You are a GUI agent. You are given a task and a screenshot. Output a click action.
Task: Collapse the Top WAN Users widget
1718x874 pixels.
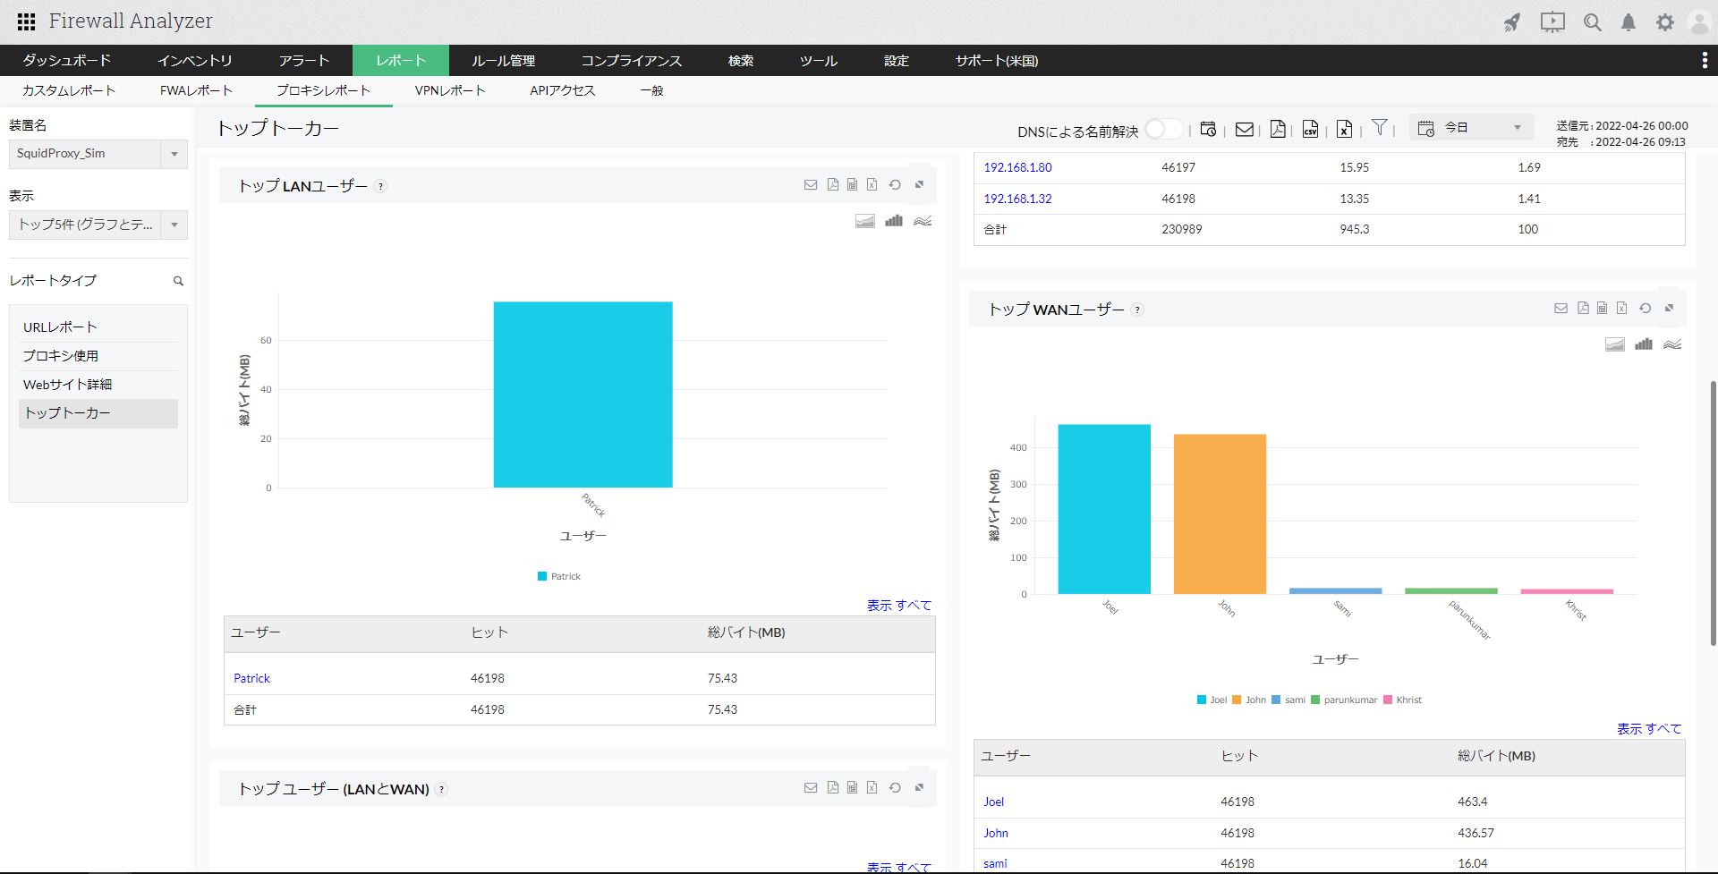pyautogui.click(x=1669, y=309)
